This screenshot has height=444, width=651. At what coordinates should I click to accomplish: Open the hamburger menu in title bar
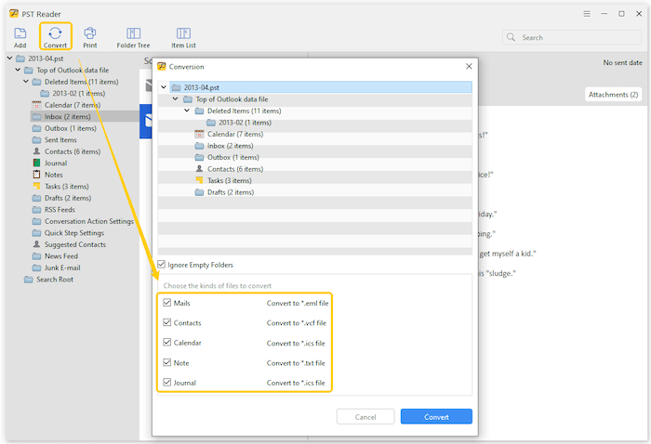(x=587, y=14)
